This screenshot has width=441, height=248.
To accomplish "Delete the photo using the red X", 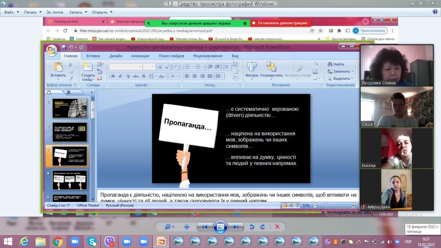I will point(277,226).
